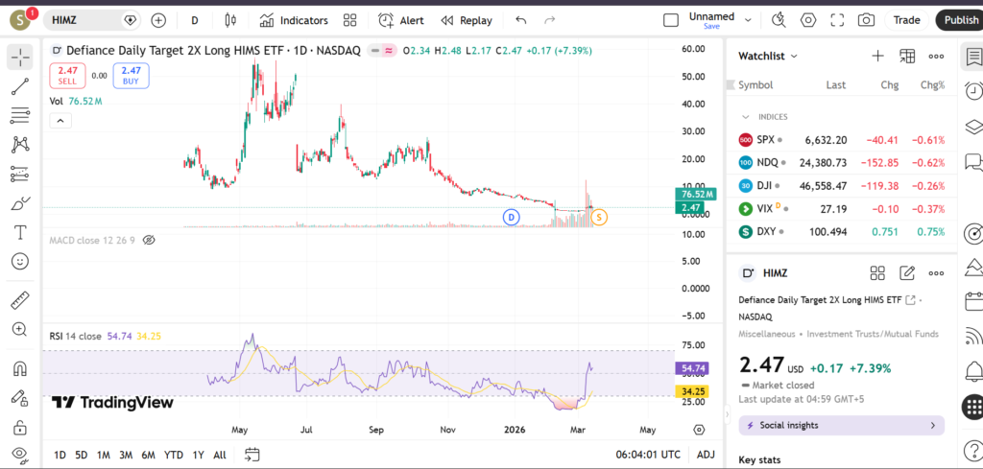Screen dimensions: 983x469
Task: Open the chart settings hexagon icon
Action: coord(808,20)
